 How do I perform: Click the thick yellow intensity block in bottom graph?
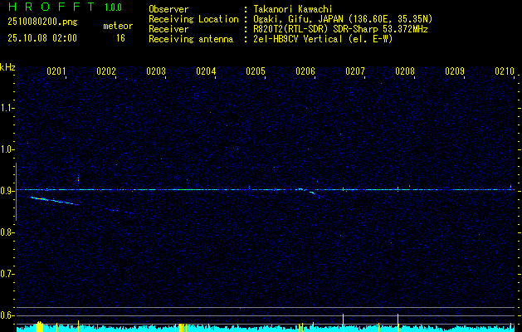pos(40,327)
